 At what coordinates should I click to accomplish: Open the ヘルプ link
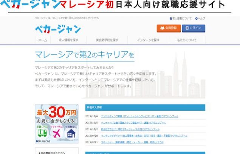point(200,18)
